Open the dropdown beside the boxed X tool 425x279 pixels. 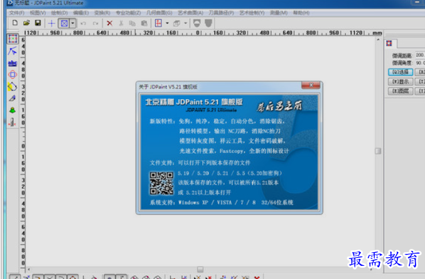coord(73,23)
